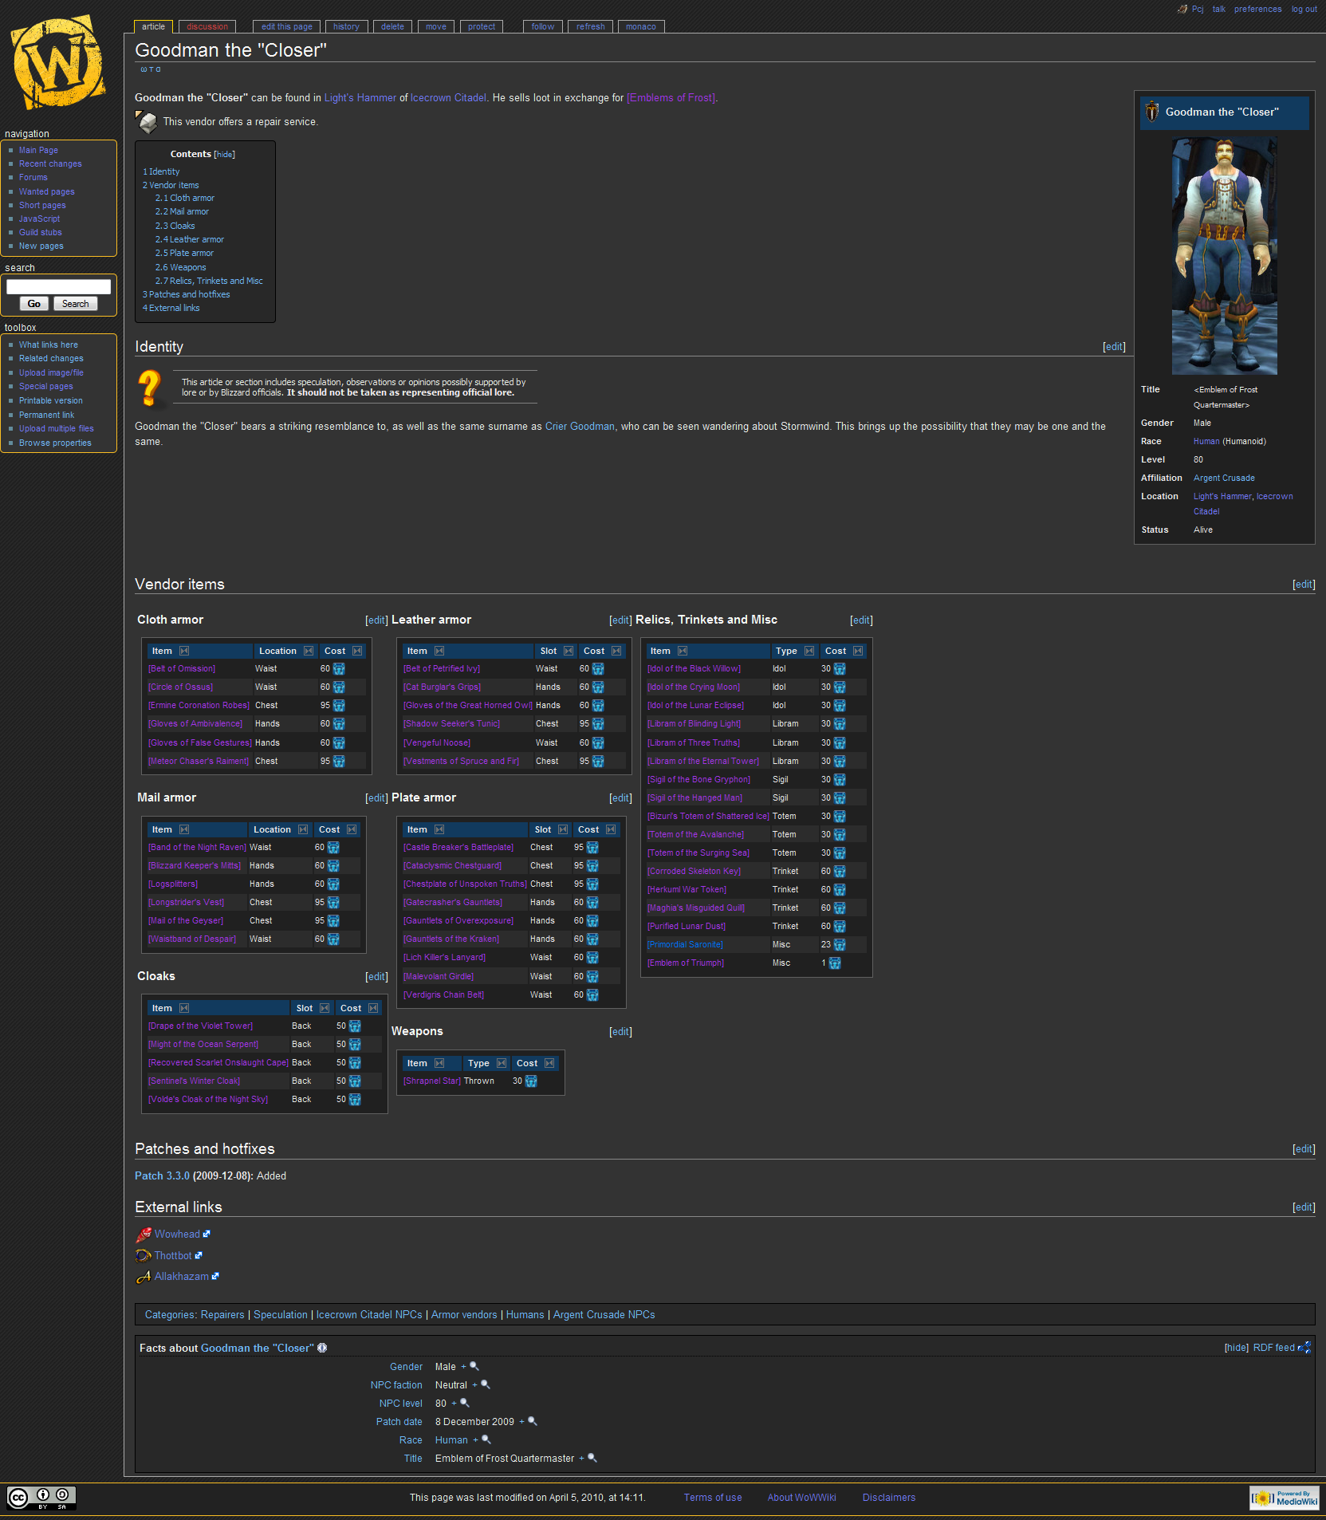
Task: Click the Creative Commons license badge
Action: 41,1498
